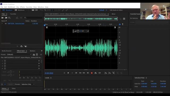The height and width of the screenshot is (96, 170).
Task: Toggle power for effect slot 4
Action: 5,69
